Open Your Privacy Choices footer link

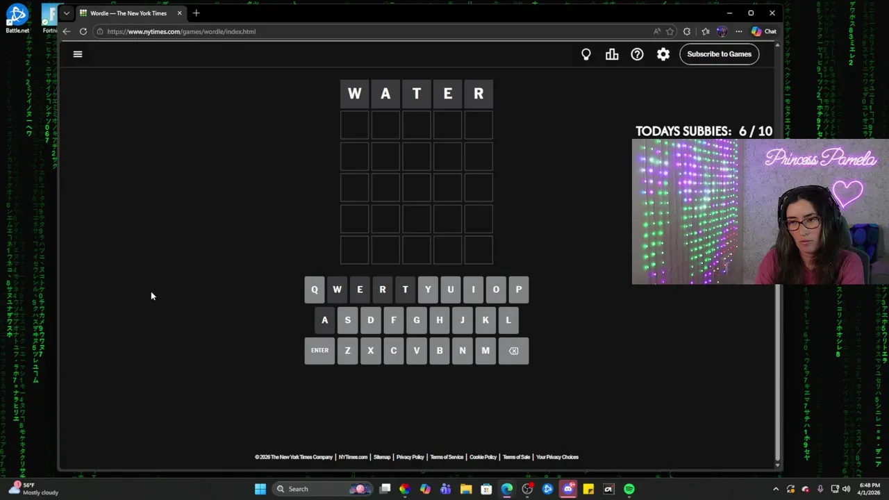click(557, 457)
